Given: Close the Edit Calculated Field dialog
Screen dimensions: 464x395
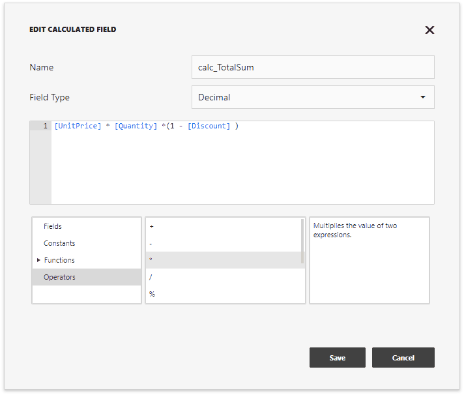Looking at the screenshot, I should point(429,30).
